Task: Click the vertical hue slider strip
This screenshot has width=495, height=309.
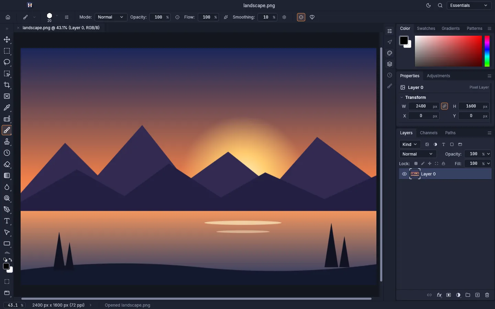Action: click(x=487, y=51)
